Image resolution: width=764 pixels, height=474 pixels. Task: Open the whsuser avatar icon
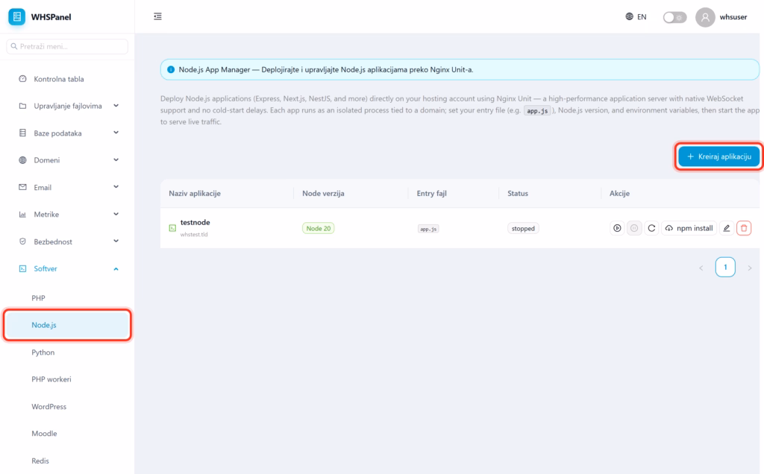pos(705,17)
